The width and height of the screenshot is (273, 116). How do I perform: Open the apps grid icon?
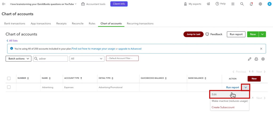(233, 4)
